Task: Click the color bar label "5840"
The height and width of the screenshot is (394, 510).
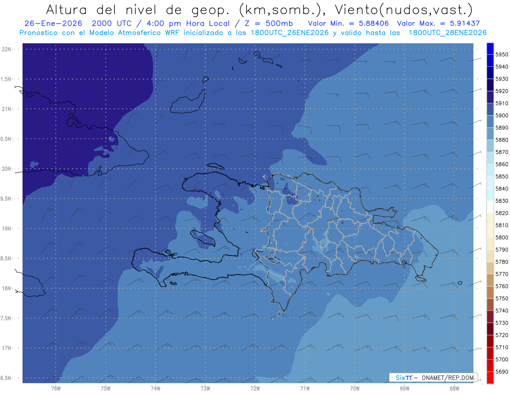Action: click(502, 189)
